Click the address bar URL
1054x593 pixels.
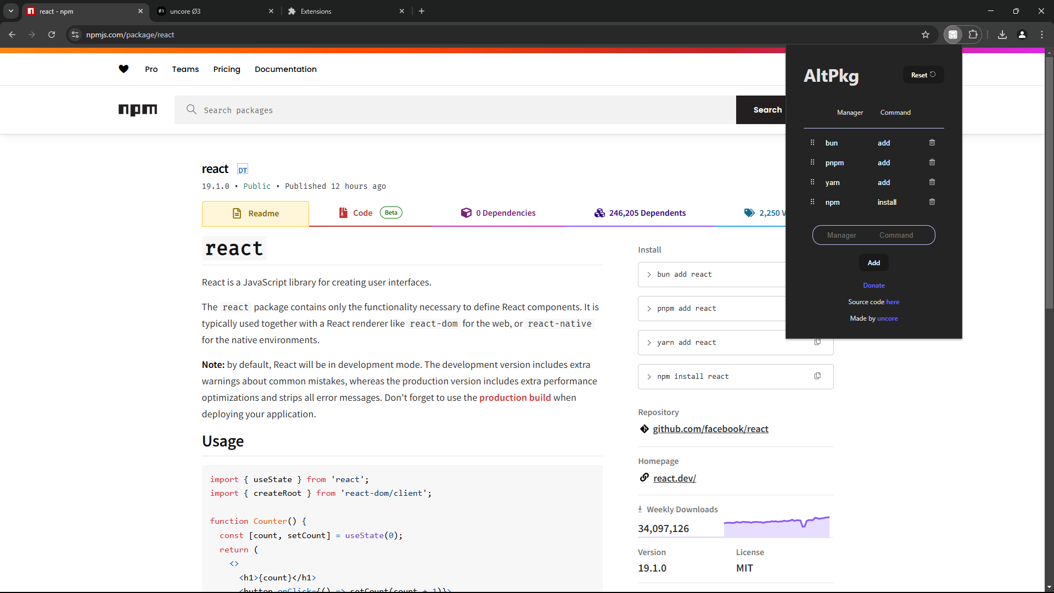click(x=130, y=35)
